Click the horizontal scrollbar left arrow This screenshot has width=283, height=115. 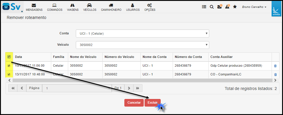tap(9, 80)
